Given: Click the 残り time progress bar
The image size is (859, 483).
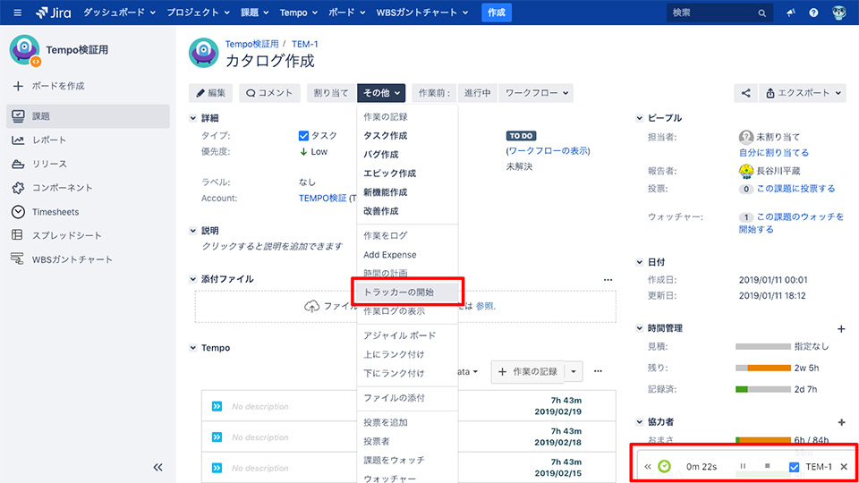Looking at the screenshot, I should tap(763, 368).
